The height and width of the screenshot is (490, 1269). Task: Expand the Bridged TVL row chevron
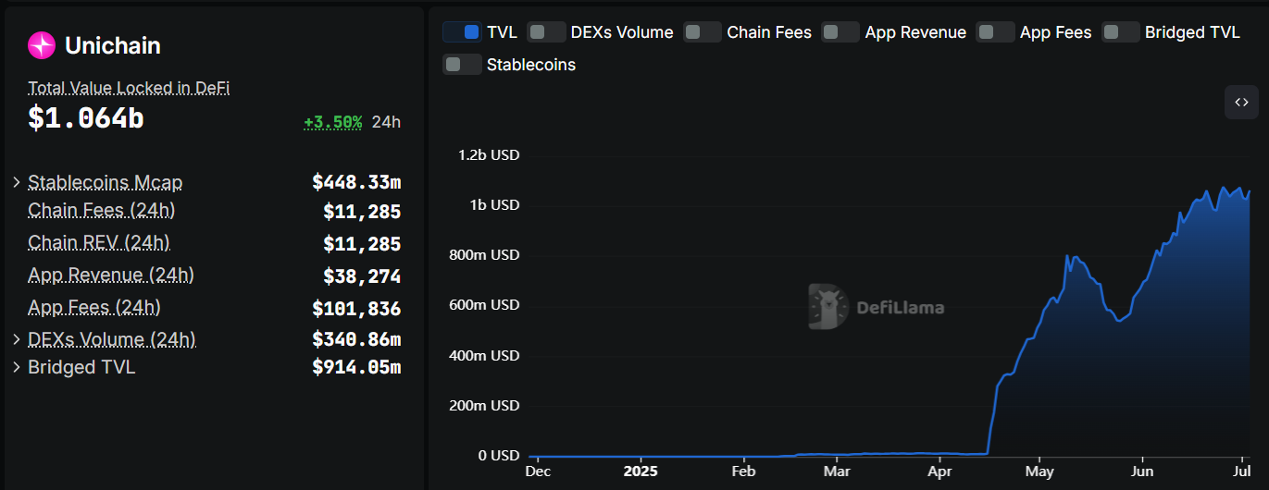16,367
